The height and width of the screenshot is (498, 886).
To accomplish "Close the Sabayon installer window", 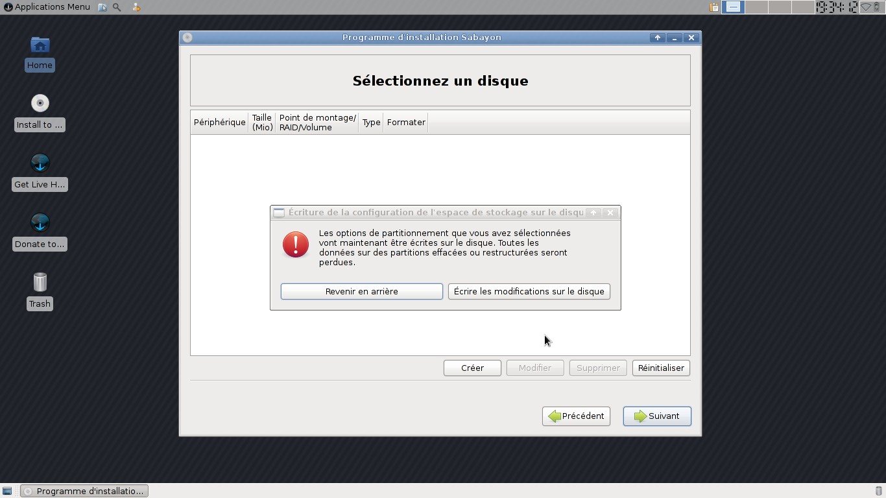I will point(691,38).
